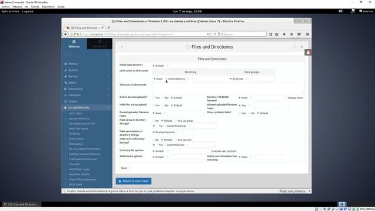Select Yes for Delete aborted uploads
The width and height of the screenshot is (375, 211).
coord(154,98)
